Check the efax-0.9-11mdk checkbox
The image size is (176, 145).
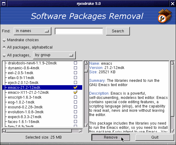[x=75, y=78]
